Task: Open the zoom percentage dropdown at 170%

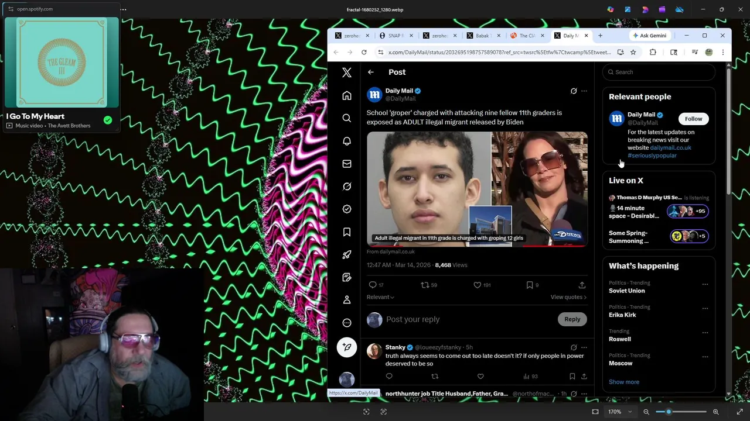Action: tap(619, 412)
